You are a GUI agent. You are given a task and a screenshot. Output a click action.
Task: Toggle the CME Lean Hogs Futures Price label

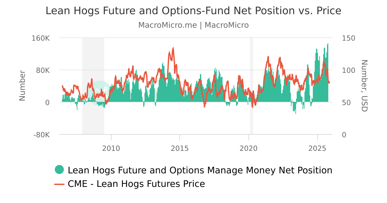136,184
